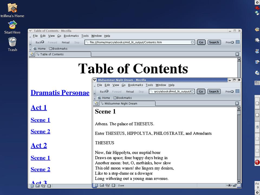Click Navigator icon in Midsummer window status bar
Screen dimensions: 260x195
pos(96,186)
